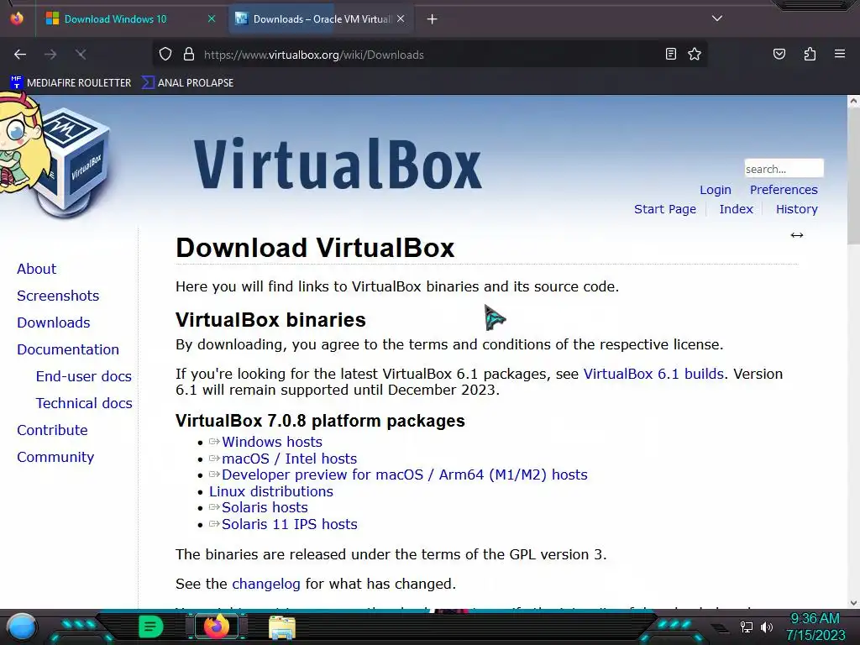This screenshot has width=860, height=645.
Task: Click the Firefox taskbar icon
Action: (216, 627)
